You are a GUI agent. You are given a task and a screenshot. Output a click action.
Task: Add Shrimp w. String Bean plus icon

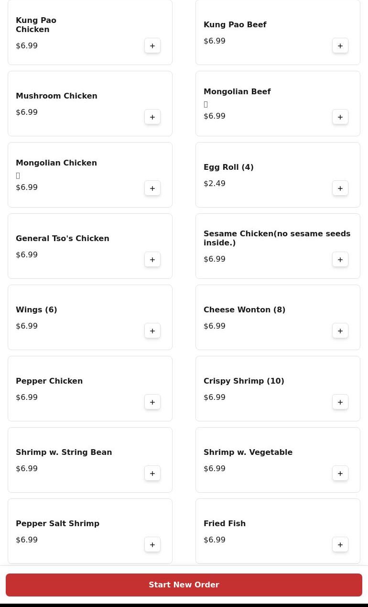[x=152, y=474]
